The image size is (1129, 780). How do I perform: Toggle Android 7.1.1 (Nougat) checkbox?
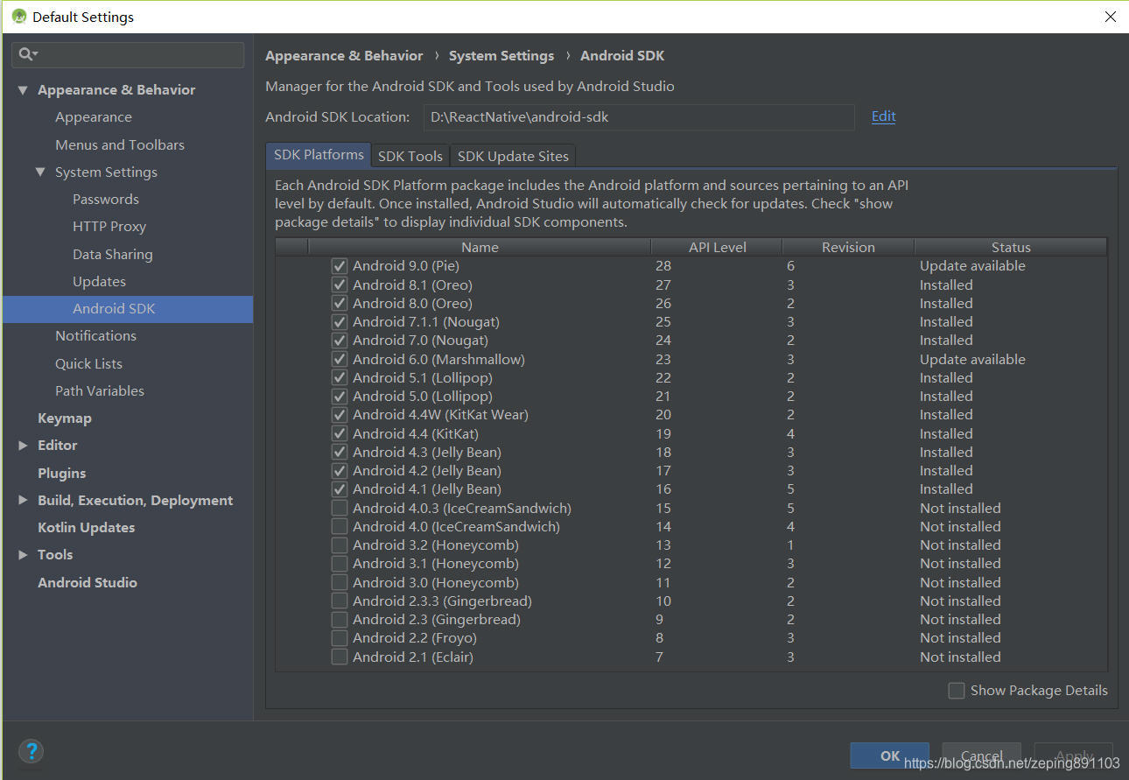click(x=340, y=322)
